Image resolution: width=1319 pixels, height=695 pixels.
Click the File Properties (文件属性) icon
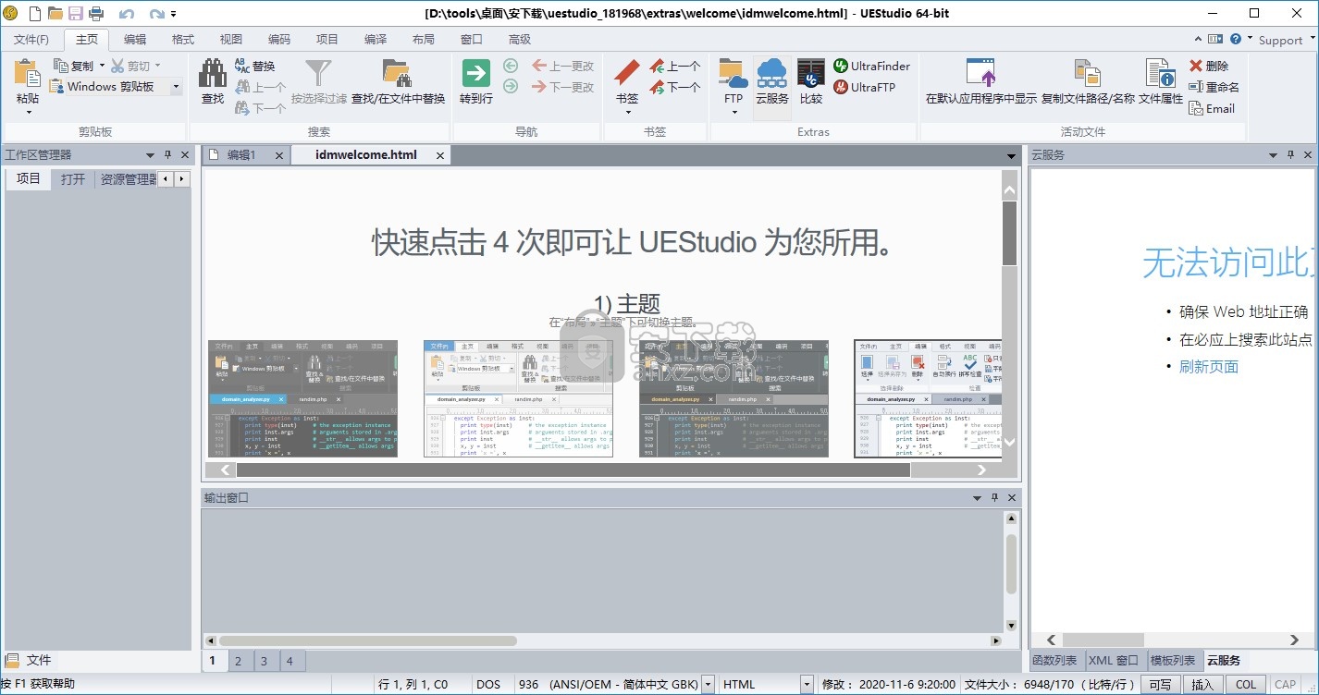1160,74
